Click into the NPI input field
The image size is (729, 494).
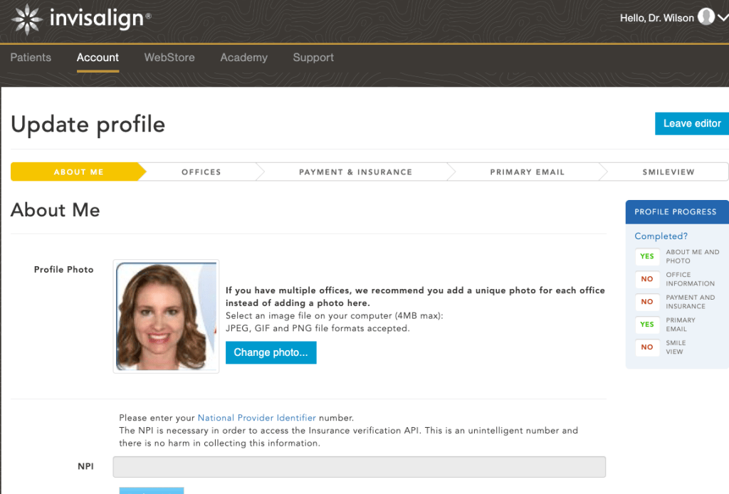click(x=359, y=466)
